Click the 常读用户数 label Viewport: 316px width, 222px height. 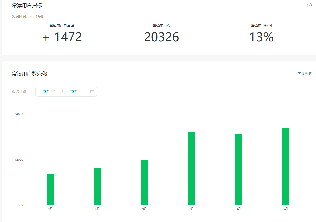[162, 26]
